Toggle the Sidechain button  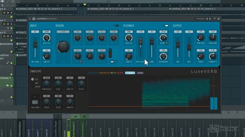point(35,102)
